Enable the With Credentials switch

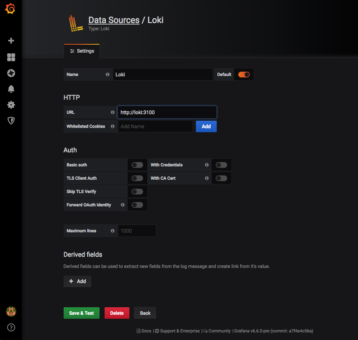pyautogui.click(x=221, y=165)
